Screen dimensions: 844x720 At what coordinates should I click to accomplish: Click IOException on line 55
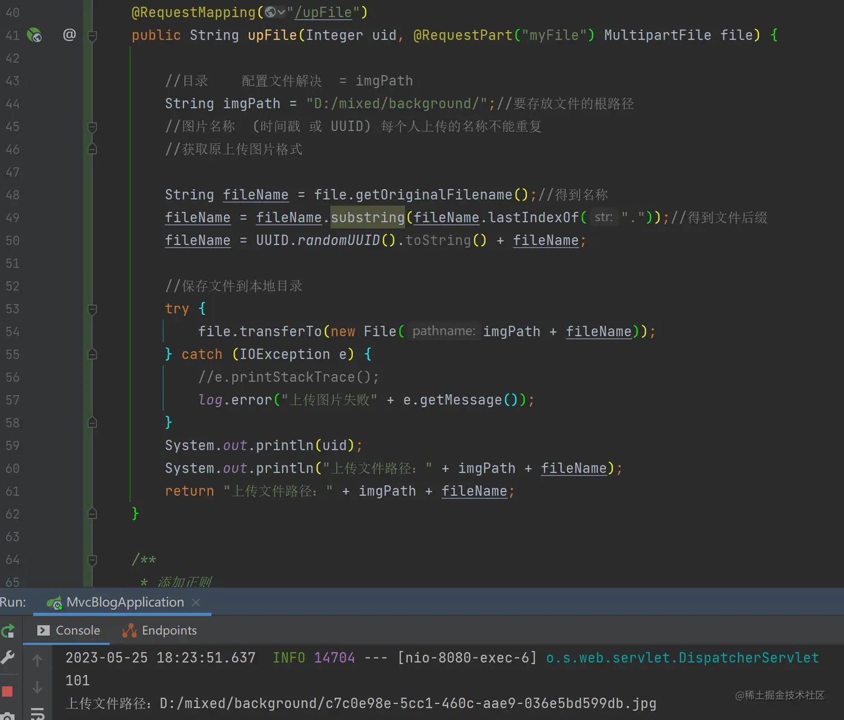(285, 354)
